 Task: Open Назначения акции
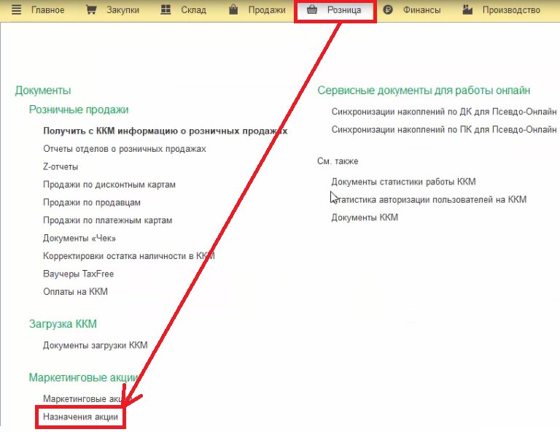[80, 417]
